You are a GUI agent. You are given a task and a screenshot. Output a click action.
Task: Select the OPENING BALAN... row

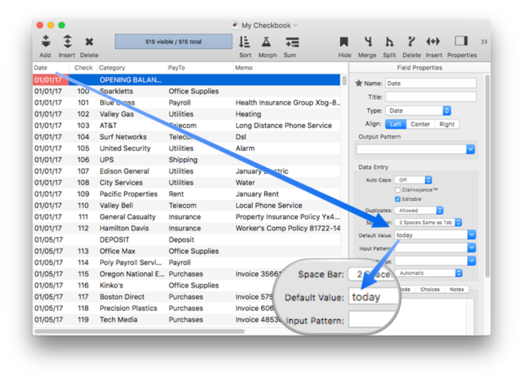click(x=187, y=80)
